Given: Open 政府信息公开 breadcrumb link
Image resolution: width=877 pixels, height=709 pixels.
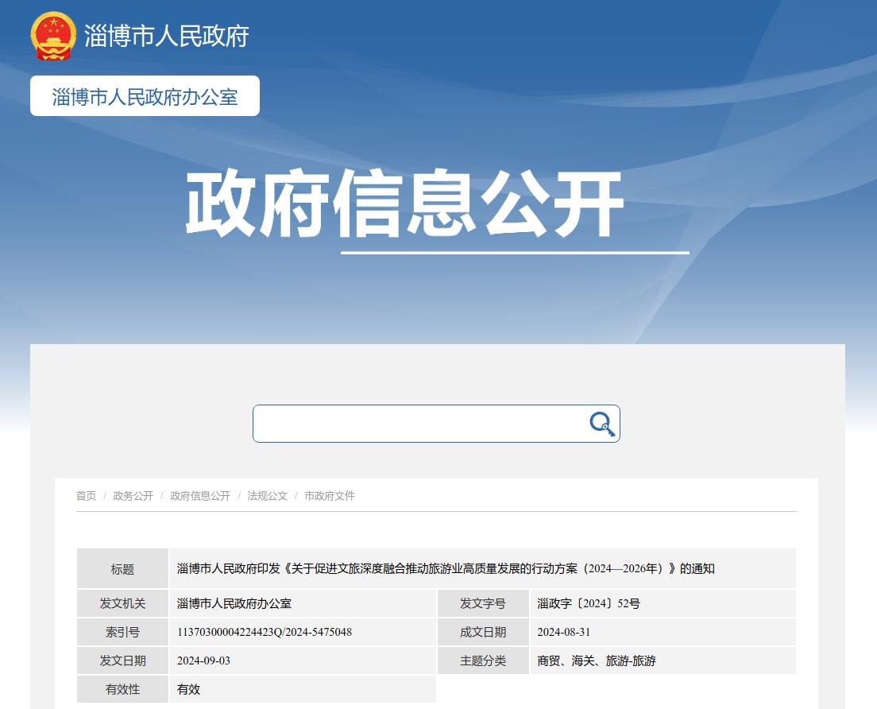Looking at the screenshot, I should click(x=200, y=496).
